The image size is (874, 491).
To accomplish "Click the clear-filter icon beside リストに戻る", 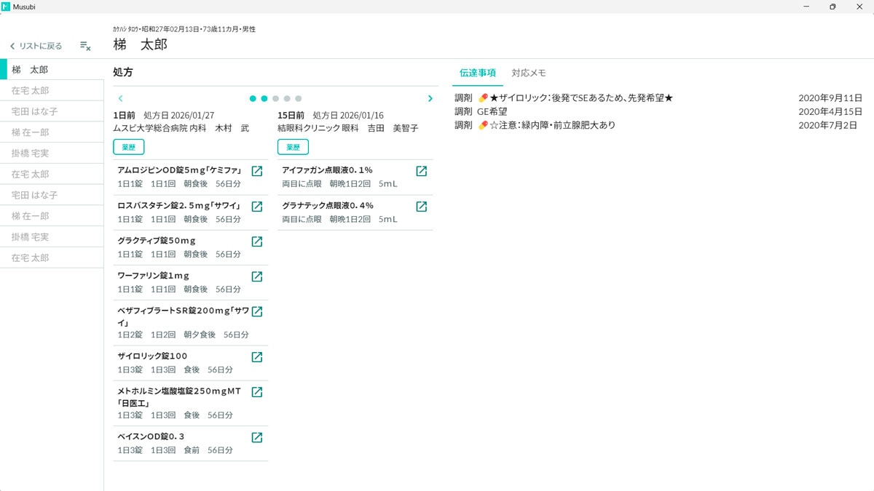I will [85, 45].
